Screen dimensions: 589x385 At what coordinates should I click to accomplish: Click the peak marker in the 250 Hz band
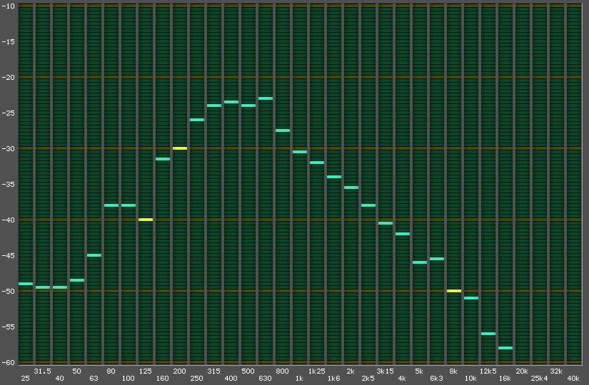pyautogui.click(x=197, y=120)
